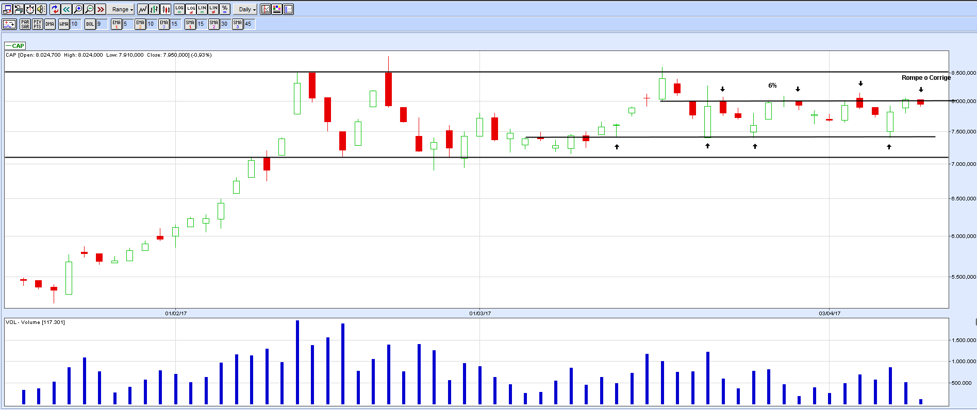Edit the SMA 2 period value 30

[x=225, y=24]
